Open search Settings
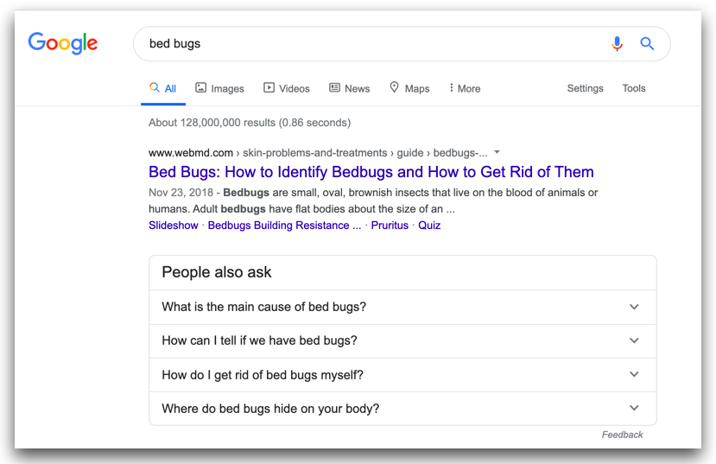The image size is (716, 464). (x=585, y=88)
